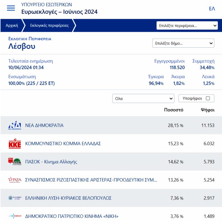The height and width of the screenshot is (221, 222).
Task: Open ΝΕΑ ΔΗΜΟΚΡΑΤΙΑ party link
Action: click(x=44, y=125)
